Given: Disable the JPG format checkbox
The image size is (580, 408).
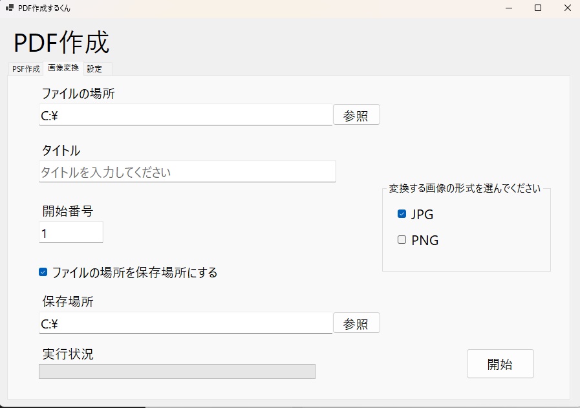Looking at the screenshot, I should click(402, 214).
